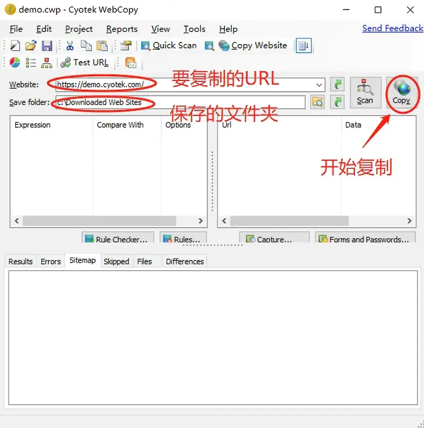Click left arrow of Url list scrollbar
Screen dimensions: 424x428
[224, 221]
